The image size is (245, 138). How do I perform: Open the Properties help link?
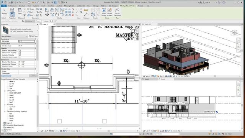[x=6, y=76]
